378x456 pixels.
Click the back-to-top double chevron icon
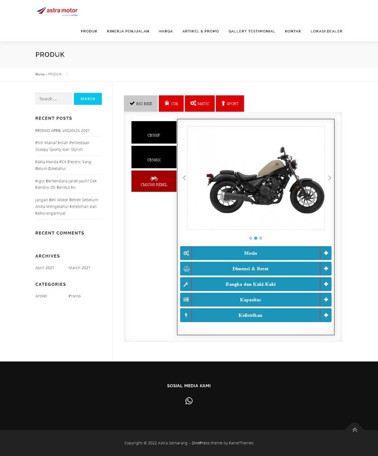pyautogui.click(x=355, y=430)
